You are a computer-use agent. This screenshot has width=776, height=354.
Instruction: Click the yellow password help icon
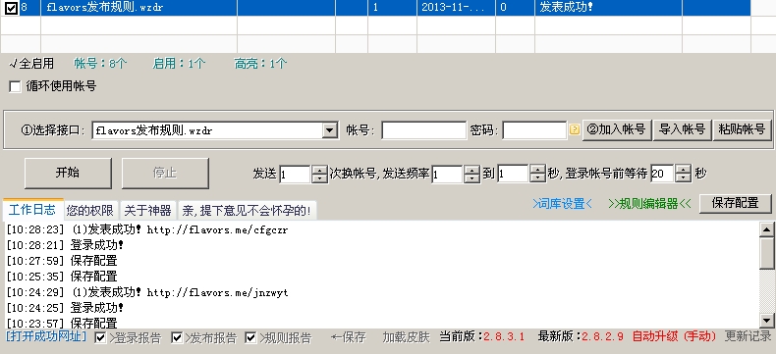pos(574,130)
